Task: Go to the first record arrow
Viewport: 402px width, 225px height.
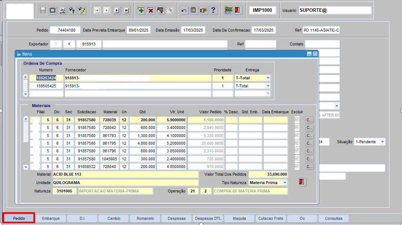Action: pyautogui.click(x=97, y=10)
